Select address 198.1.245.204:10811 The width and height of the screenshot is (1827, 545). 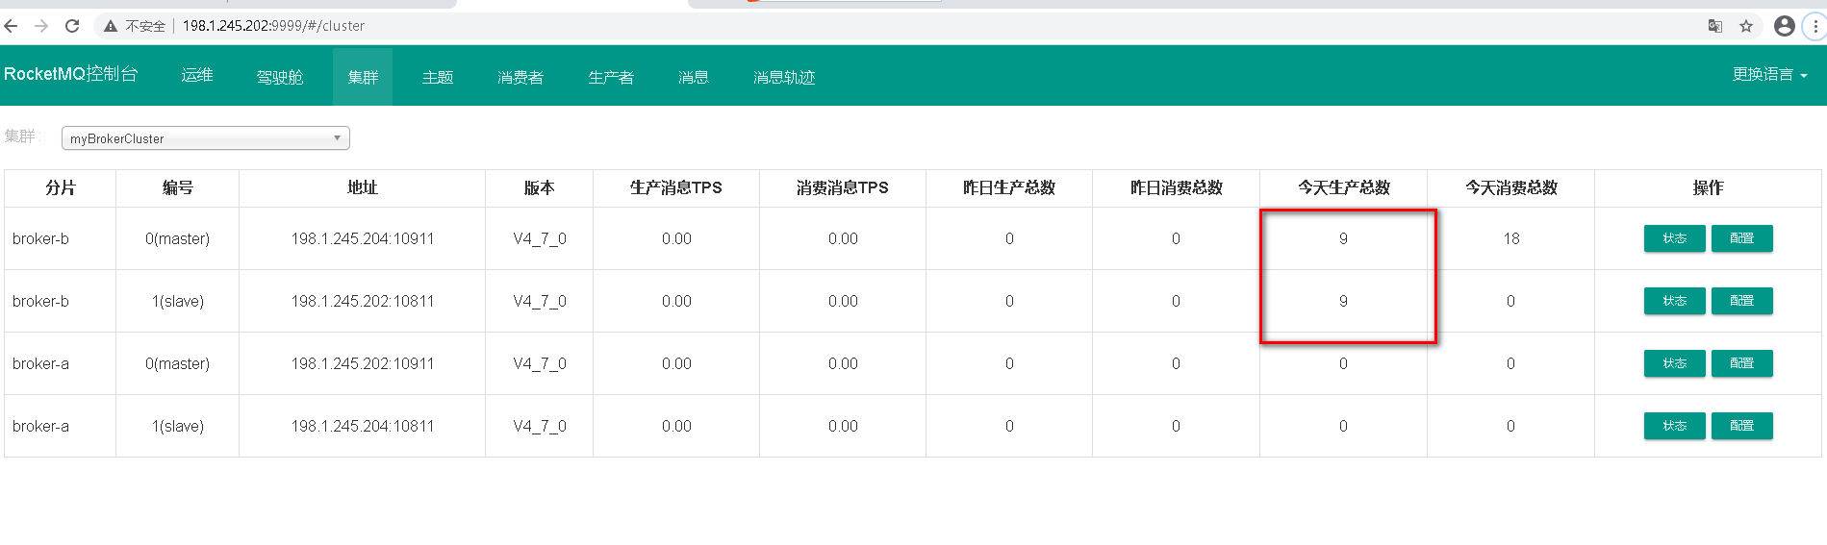point(363,426)
